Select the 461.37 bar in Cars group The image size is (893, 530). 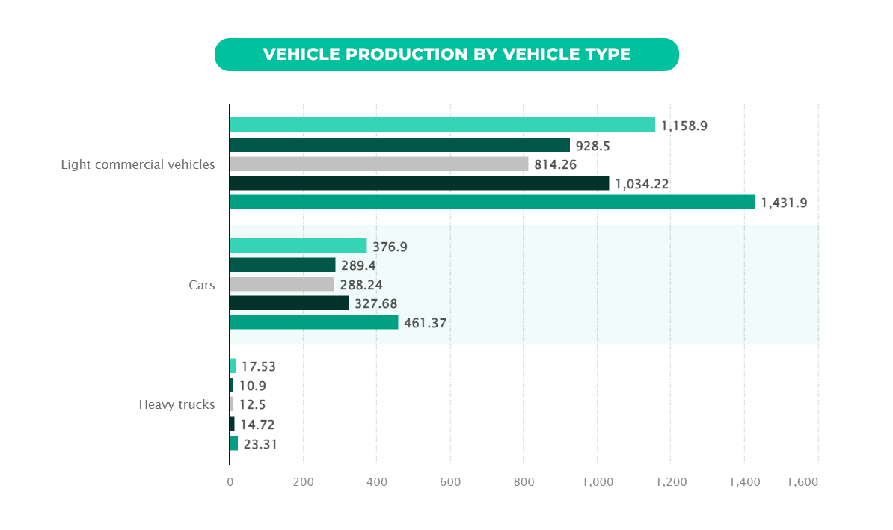314,323
